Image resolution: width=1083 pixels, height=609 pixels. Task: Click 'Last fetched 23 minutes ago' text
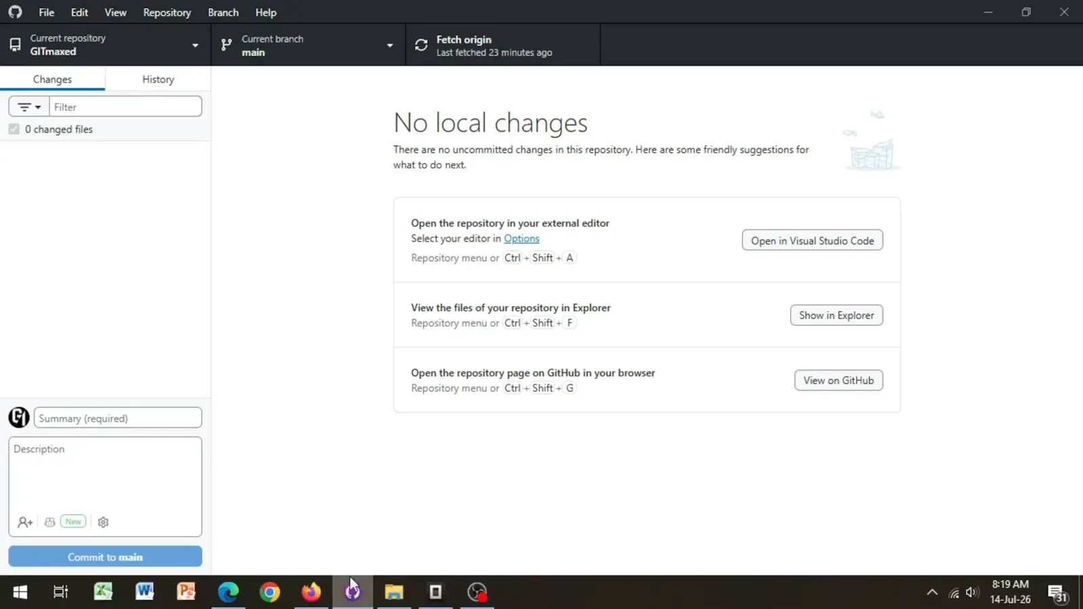[494, 52]
